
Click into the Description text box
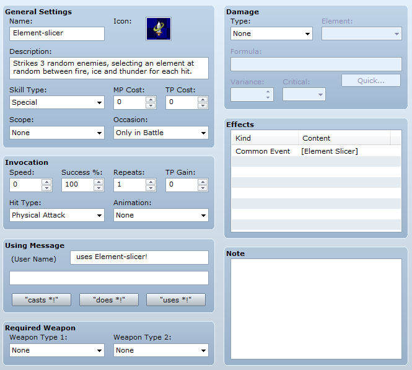click(109, 68)
